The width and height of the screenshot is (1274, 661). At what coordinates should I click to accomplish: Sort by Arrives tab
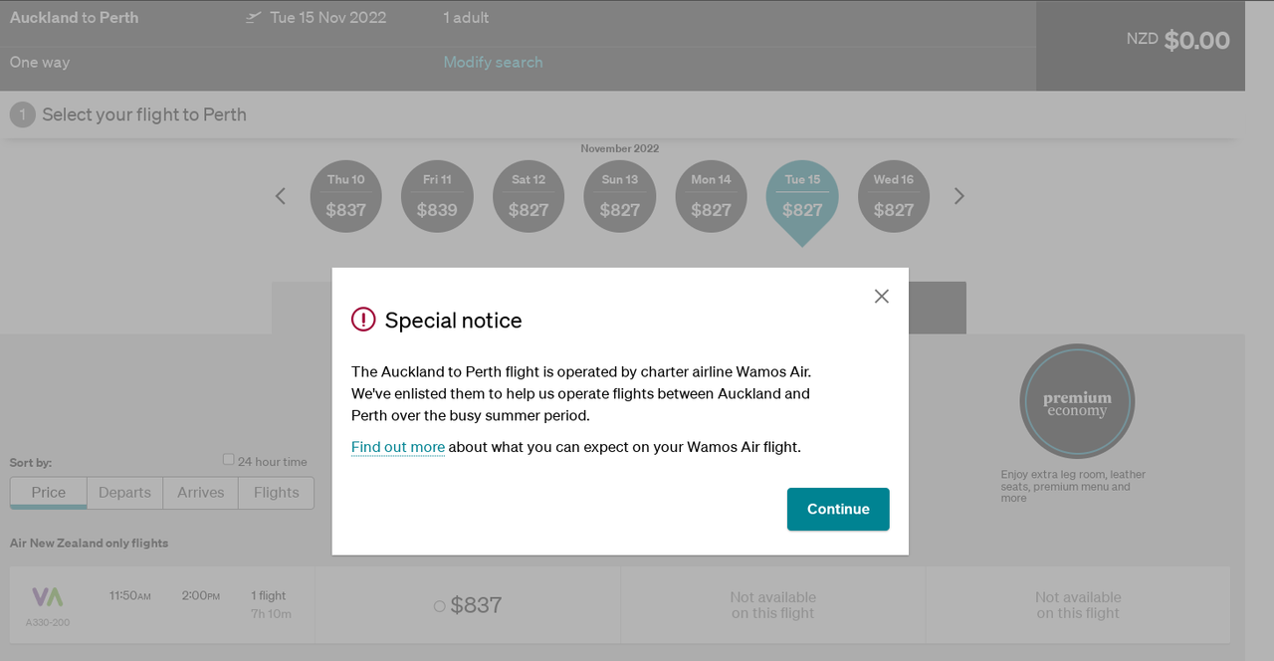click(201, 493)
